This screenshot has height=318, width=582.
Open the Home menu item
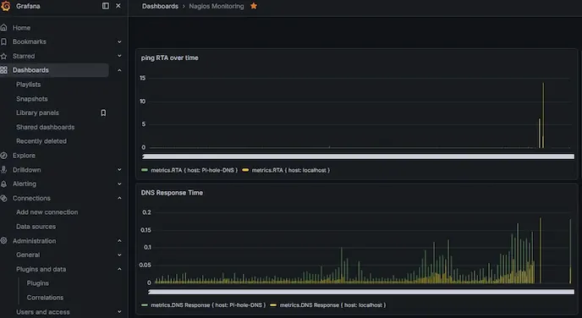pyautogui.click(x=21, y=27)
